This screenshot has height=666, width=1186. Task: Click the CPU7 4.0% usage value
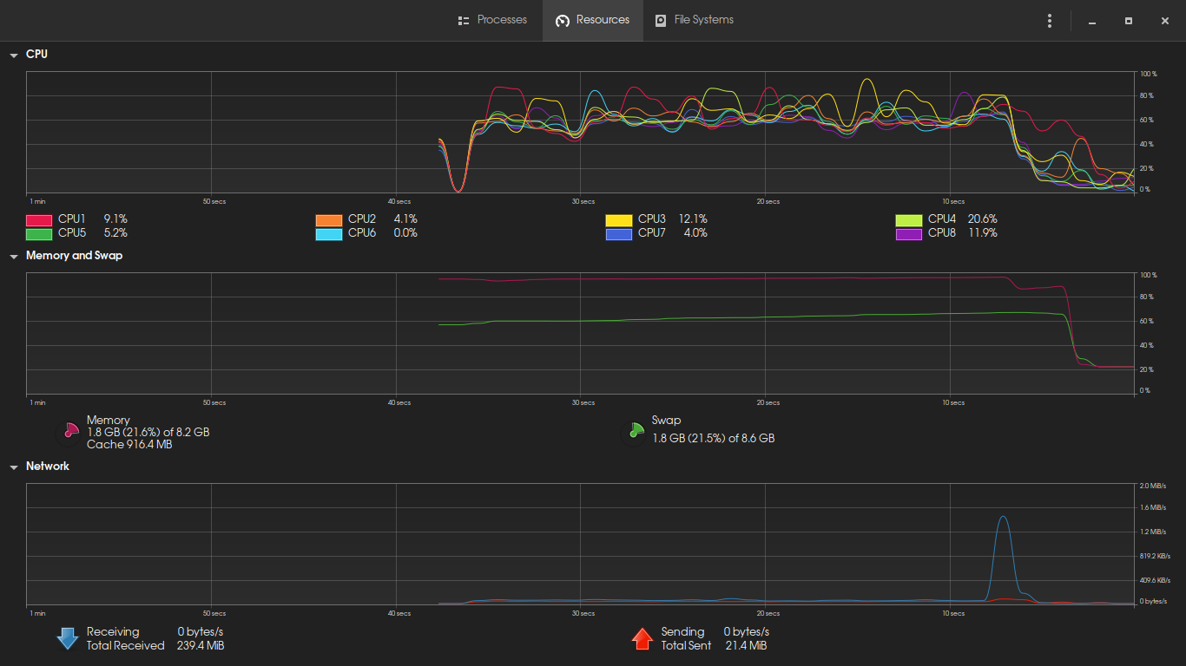coord(695,233)
